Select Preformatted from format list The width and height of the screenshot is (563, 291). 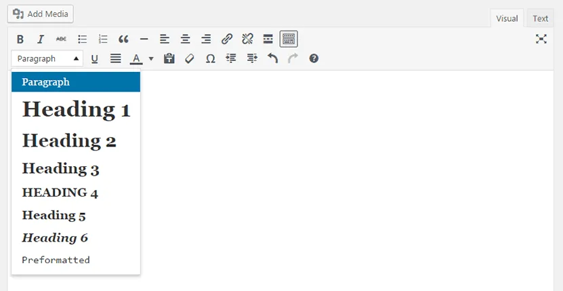click(x=56, y=260)
